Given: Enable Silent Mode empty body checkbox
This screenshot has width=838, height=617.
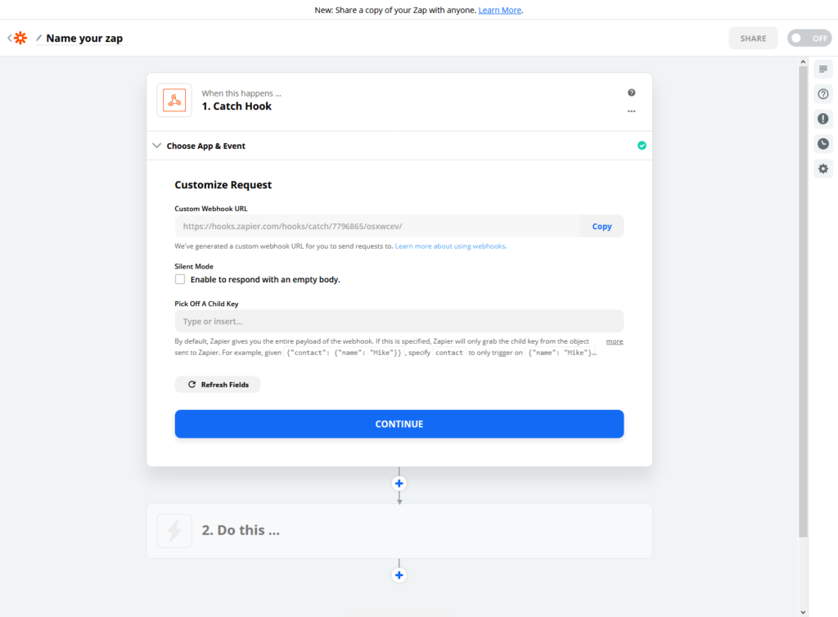Looking at the screenshot, I should (x=180, y=279).
